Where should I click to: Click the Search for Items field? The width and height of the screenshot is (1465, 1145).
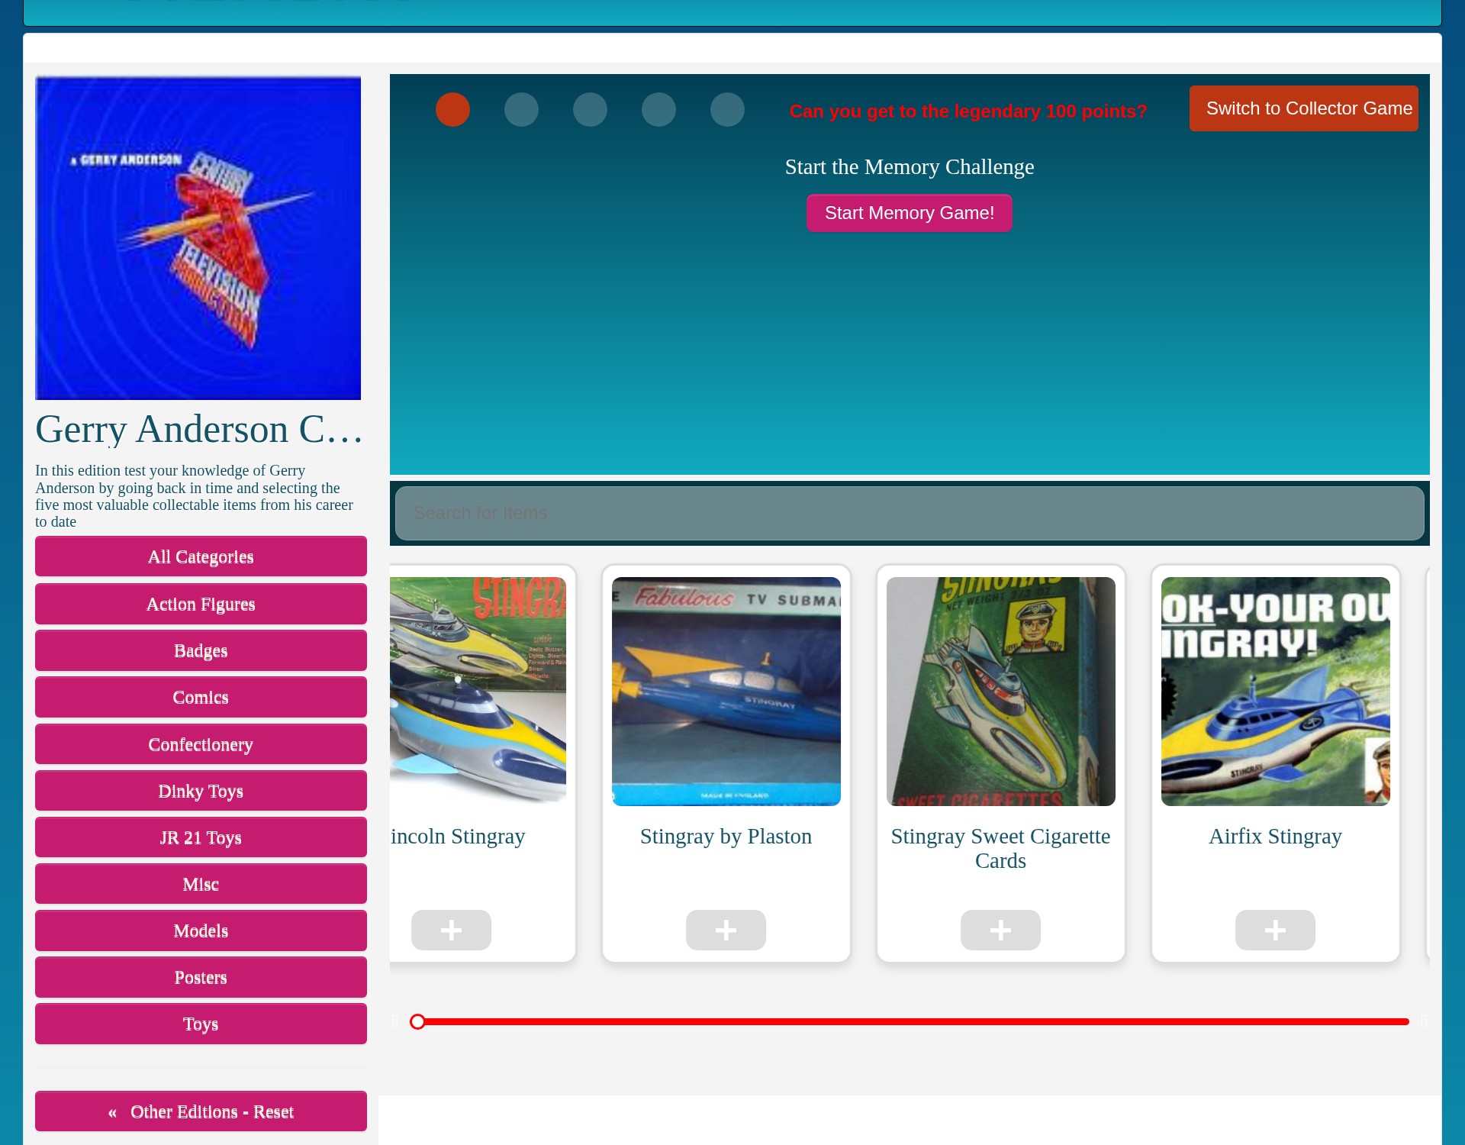(910, 513)
